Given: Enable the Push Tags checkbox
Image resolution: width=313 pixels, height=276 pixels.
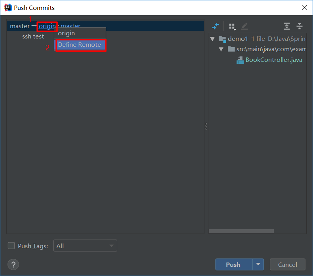Looking at the screenshot, I should [11, 245].
